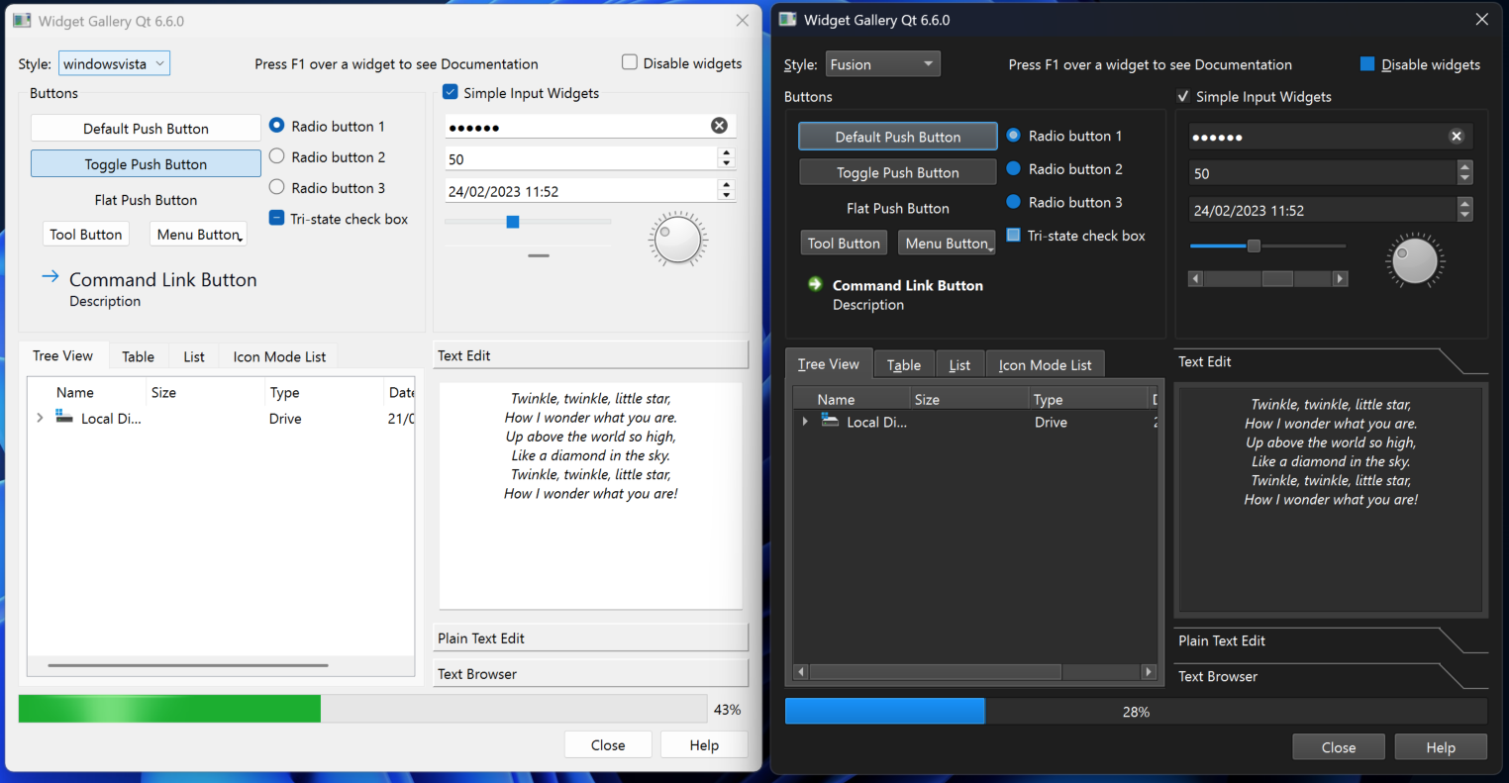Screen dimensions: 1509x783
Task: Click the green Command Link Button arrow icon
Action: pos(814,284)
